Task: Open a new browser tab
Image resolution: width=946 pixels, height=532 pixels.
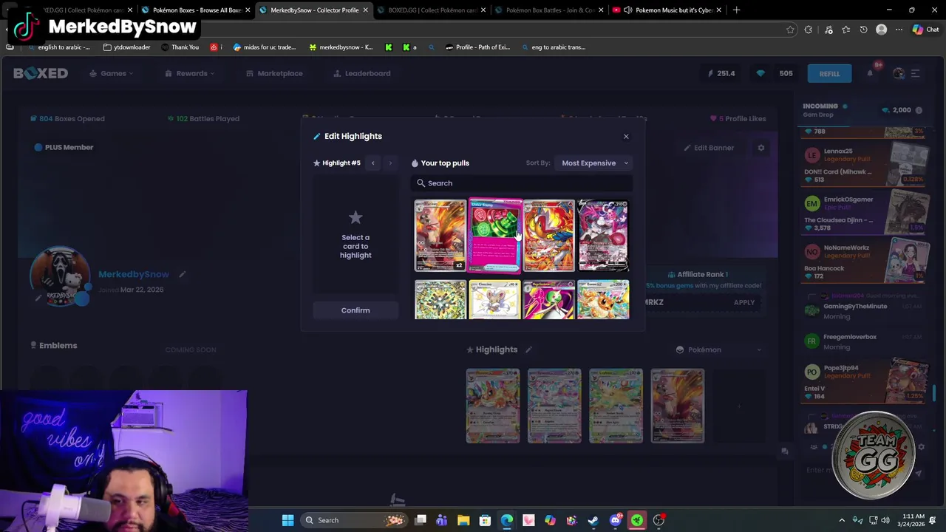Action: [738, 10]
